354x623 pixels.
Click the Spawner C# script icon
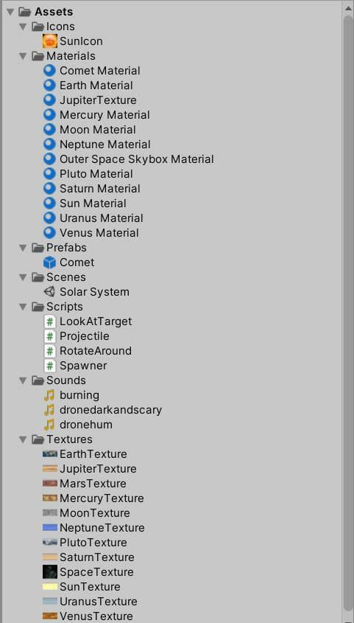pos(49,366)
